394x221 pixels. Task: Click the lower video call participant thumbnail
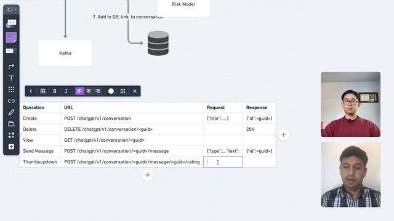(351, 174)
